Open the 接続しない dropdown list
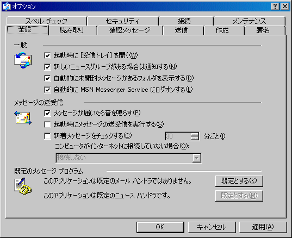Screen dimensions: 292x238 [197, 158]
